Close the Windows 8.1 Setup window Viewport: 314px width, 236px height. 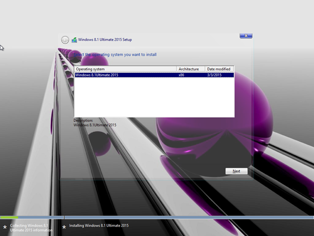(x=246, y=36)
